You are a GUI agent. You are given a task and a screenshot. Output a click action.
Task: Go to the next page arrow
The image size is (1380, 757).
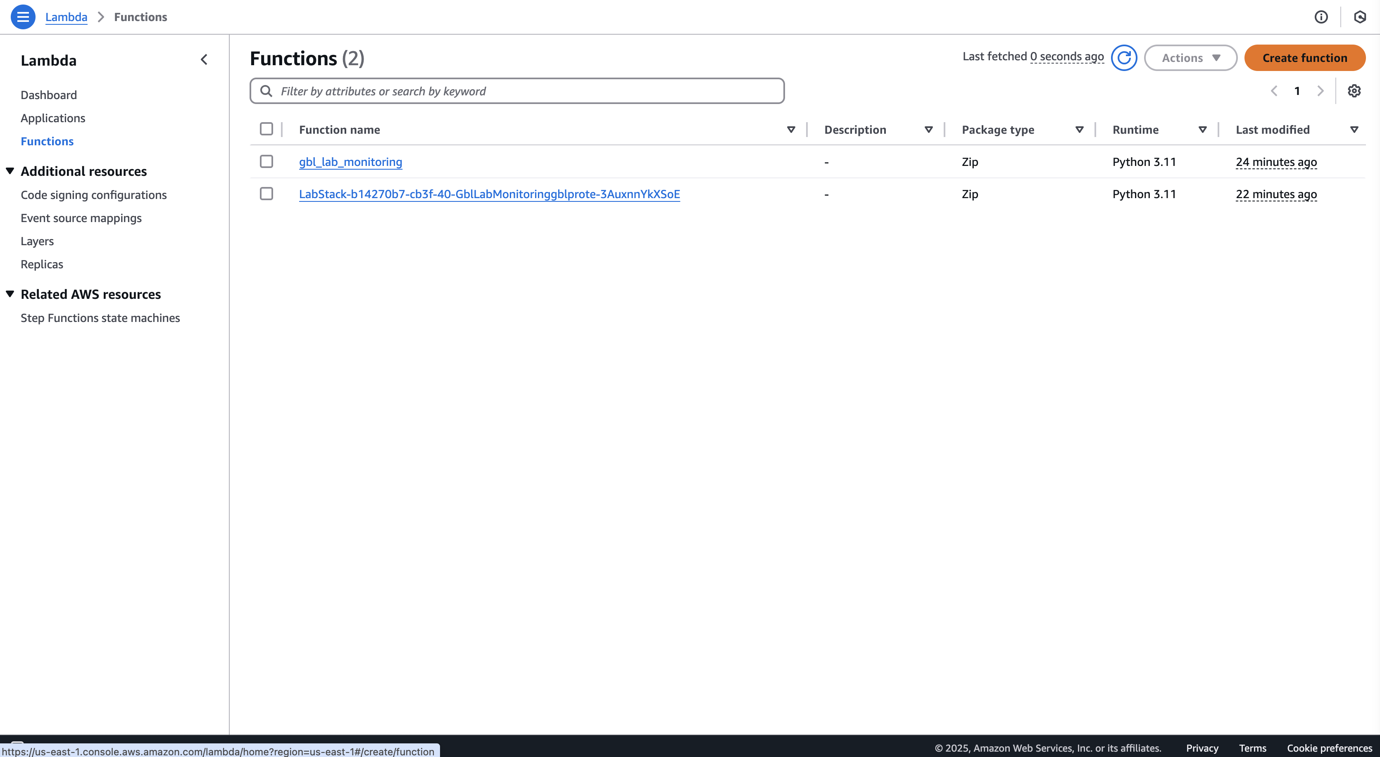tap(1321, 91)
